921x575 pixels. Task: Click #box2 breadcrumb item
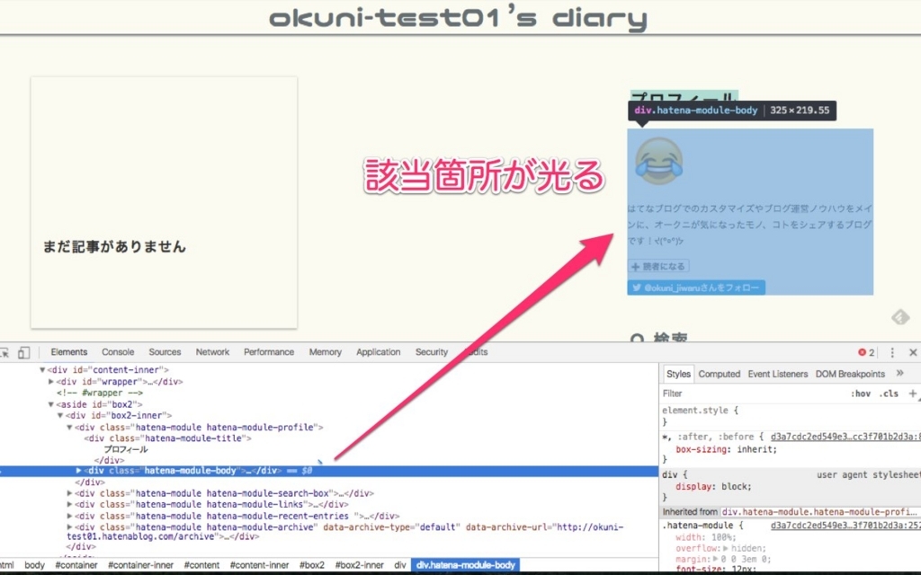(x=312, y=565)
